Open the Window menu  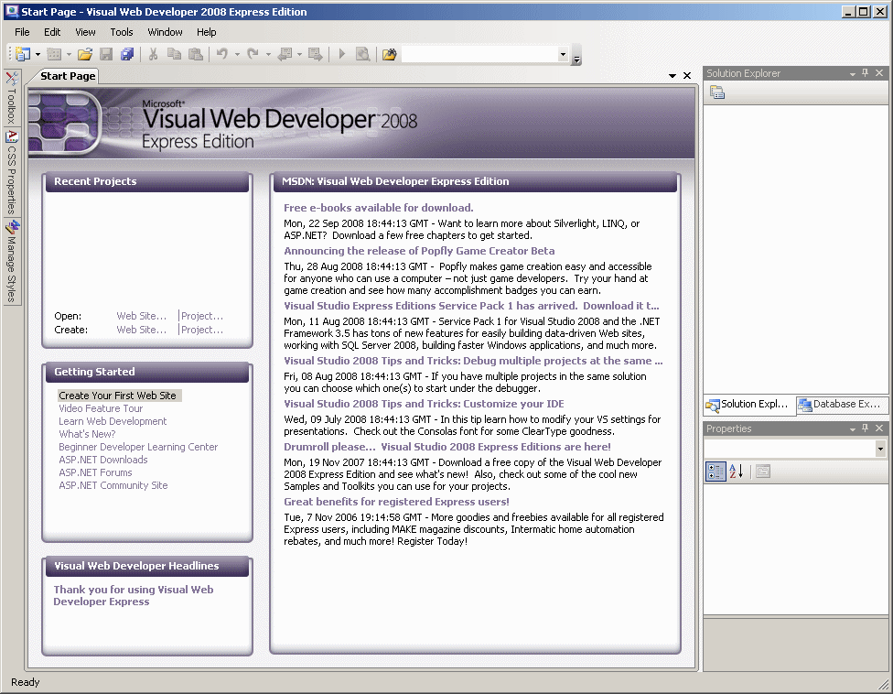(166, 32)
